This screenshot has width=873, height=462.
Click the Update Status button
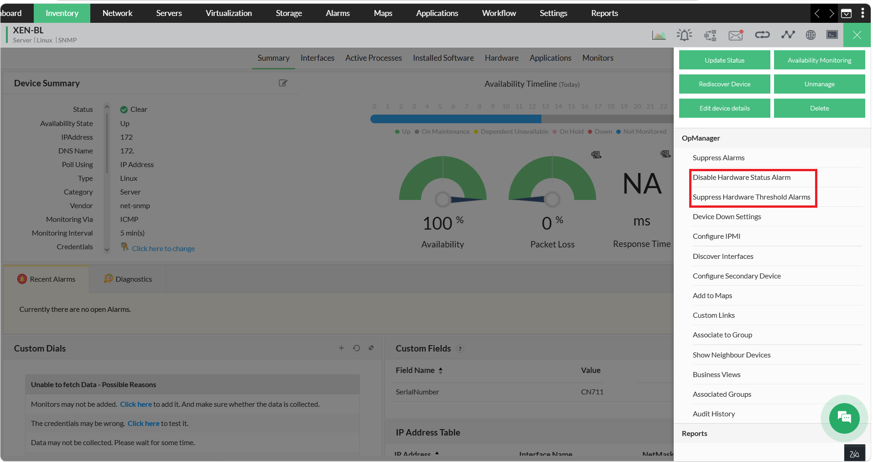(724, 60)
